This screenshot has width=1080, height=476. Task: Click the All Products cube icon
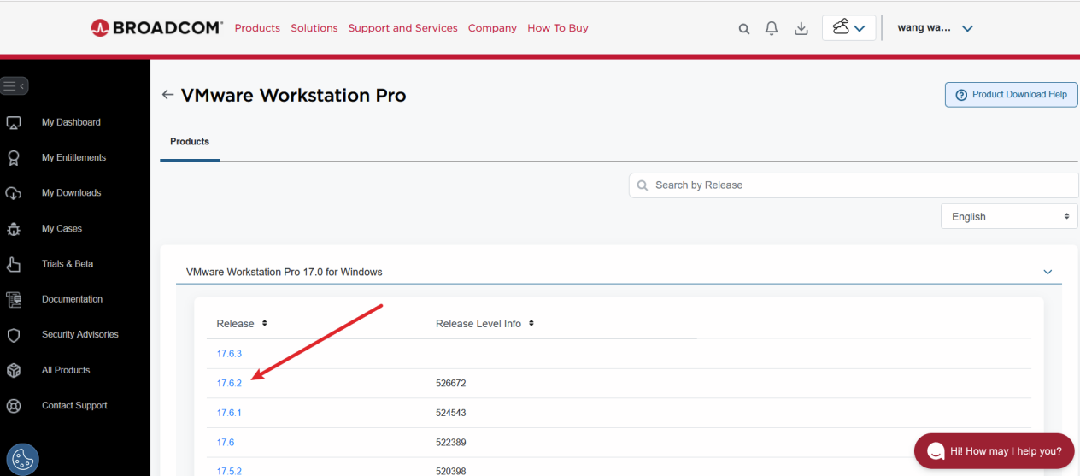point(14,370)
